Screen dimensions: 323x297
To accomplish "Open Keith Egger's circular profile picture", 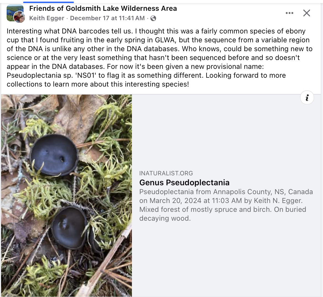I will pyautogui.click(x=19, y=17).
